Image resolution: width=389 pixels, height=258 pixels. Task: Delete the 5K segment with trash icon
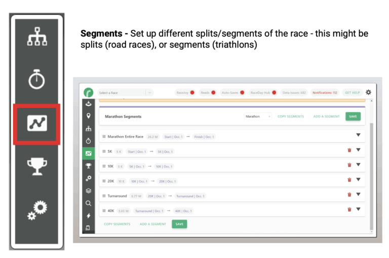pos(349,150)
